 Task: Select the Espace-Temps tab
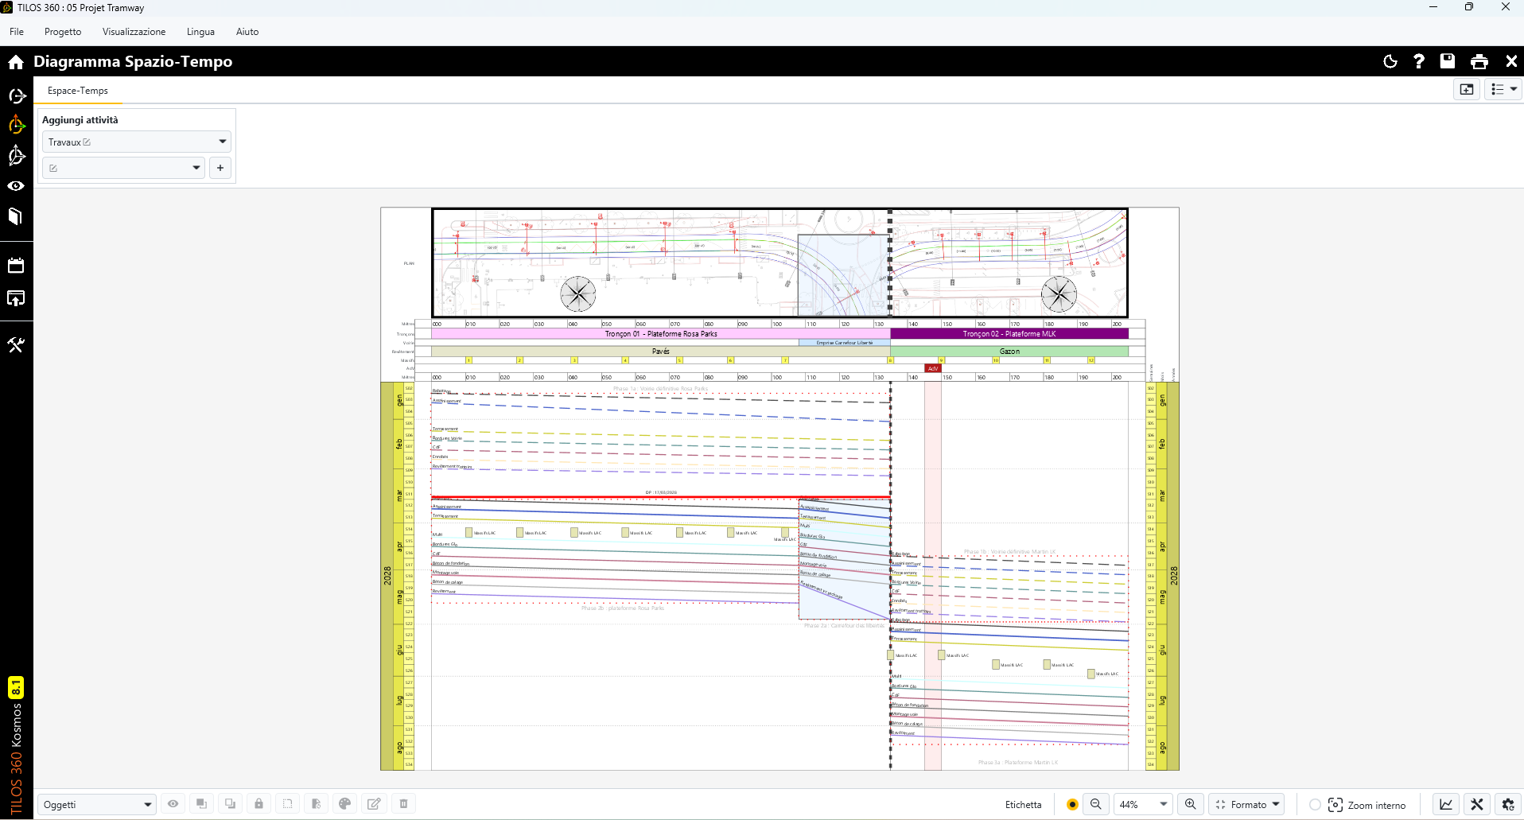(78, 91)
